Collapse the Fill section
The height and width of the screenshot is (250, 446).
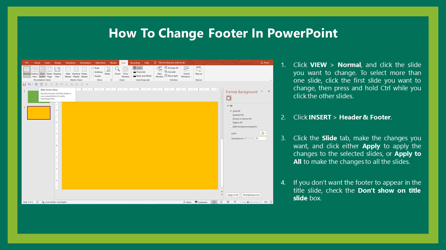[x=228, y=106]
